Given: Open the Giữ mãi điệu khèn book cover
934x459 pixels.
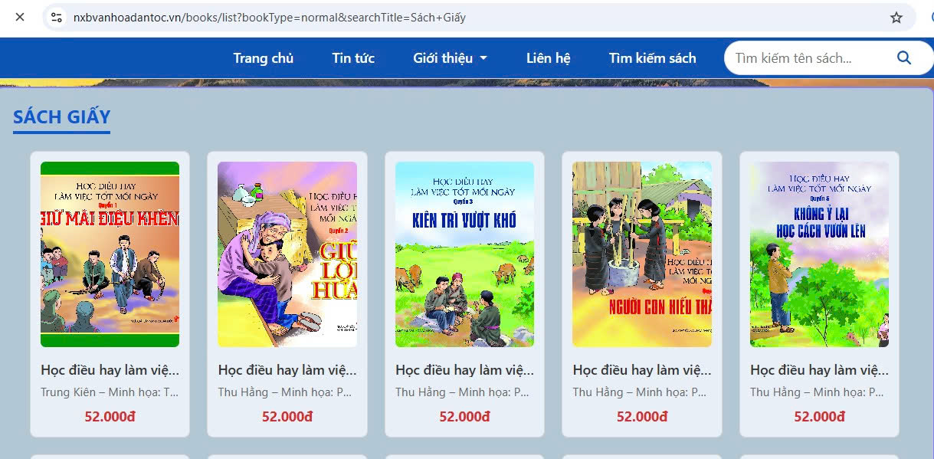Looking at the screenshot, I should (x=110, y=254).
